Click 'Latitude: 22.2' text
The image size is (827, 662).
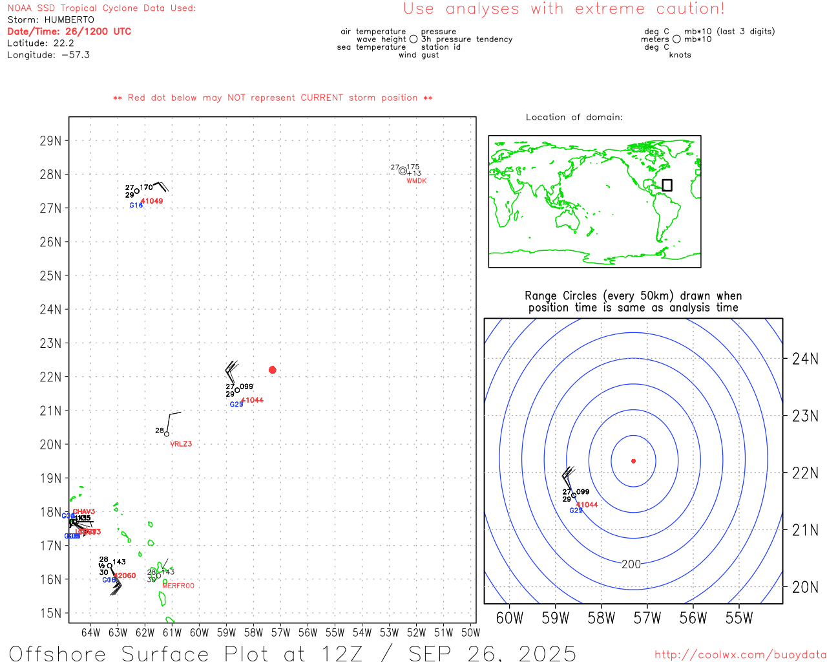pyautogui.click(x=41, y=43)
